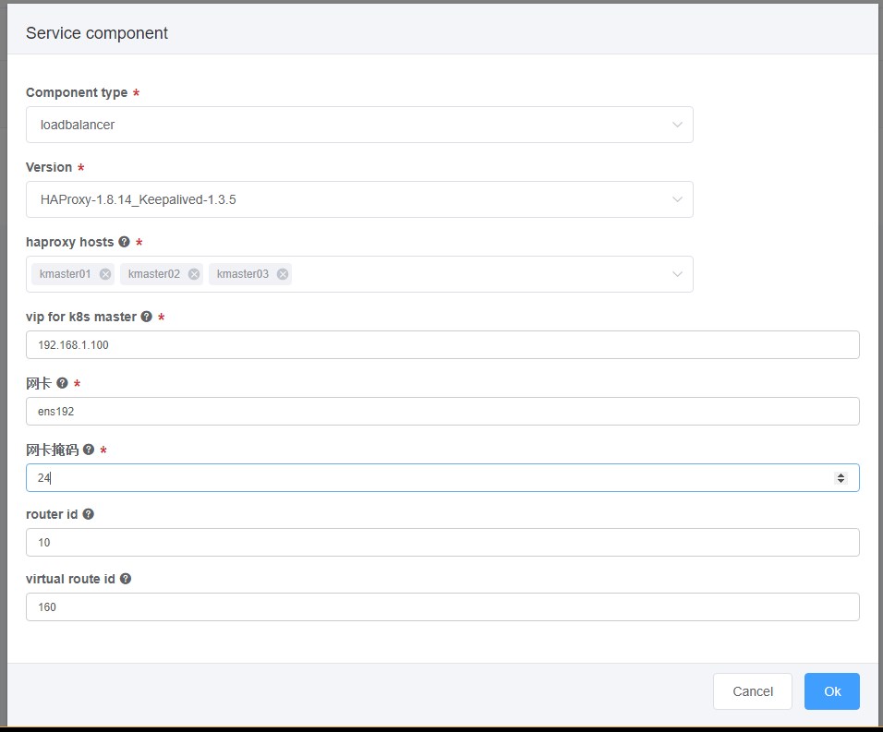Click the Cancel button

tap(753, 691)
